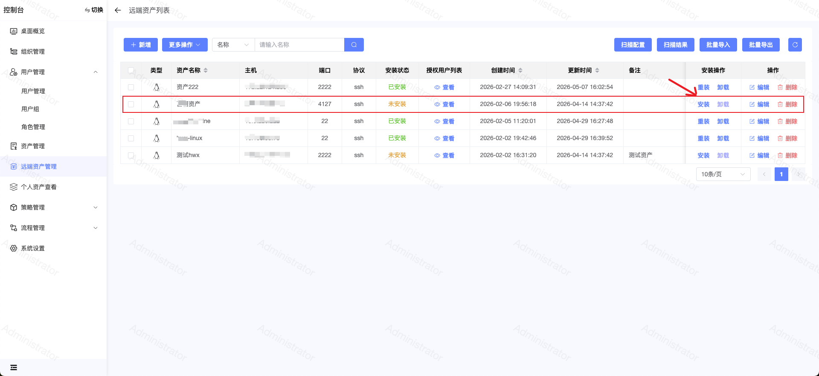Open 桌面概览 from the sidebar
Viewport: 819px width, 376px height.
point(53,31)
